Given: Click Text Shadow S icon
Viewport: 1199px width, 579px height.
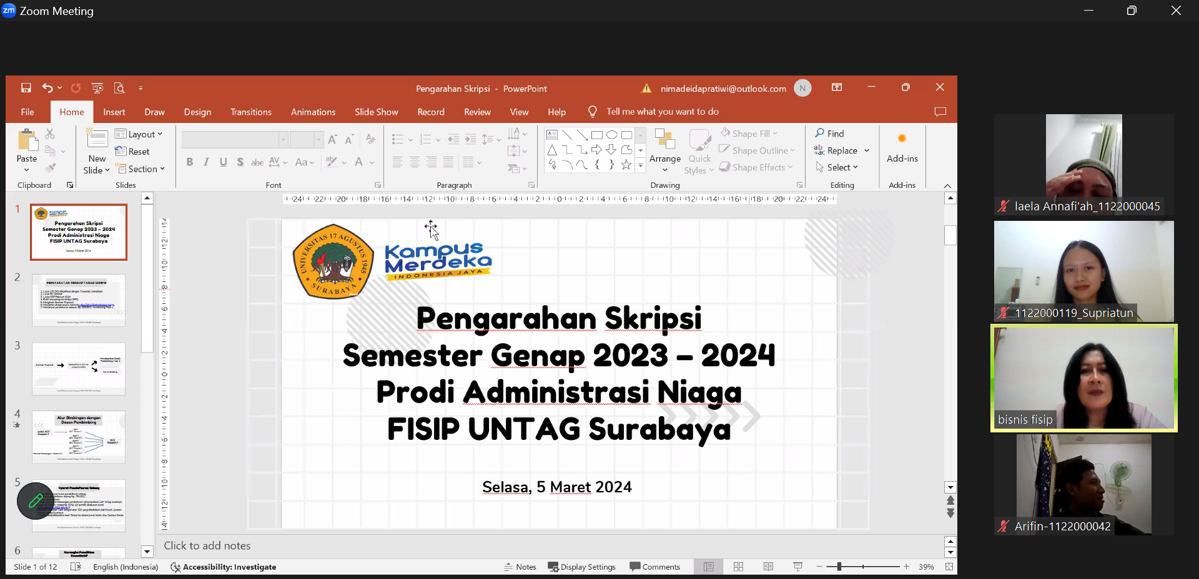Looking at the screenshot, I should click(x=240, y=162).
